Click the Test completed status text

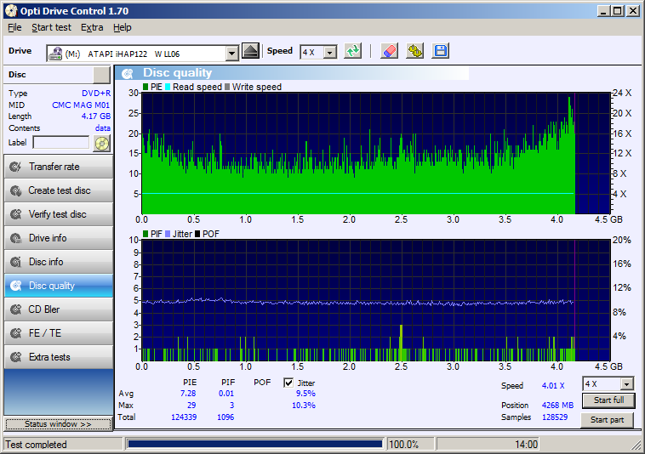point(36,445)
